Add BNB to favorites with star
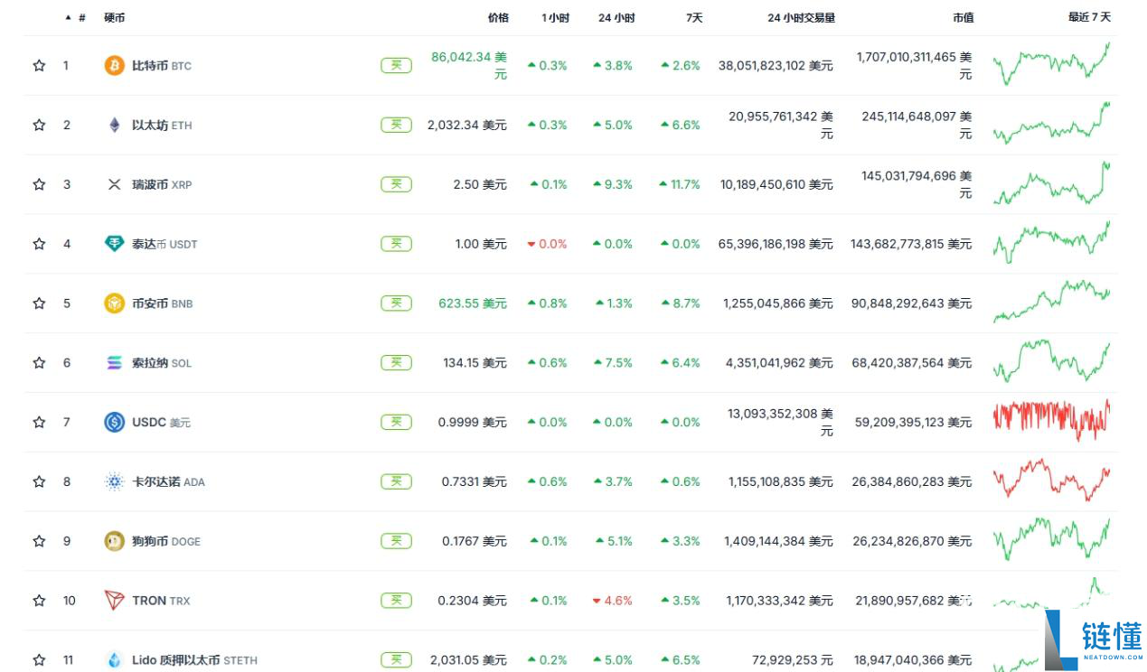Viewport: 1147px width, 672px height. tap(39, 303)
